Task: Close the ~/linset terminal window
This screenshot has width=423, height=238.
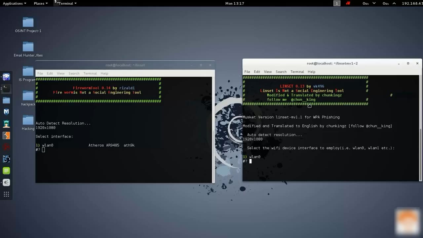Action: 210,65
